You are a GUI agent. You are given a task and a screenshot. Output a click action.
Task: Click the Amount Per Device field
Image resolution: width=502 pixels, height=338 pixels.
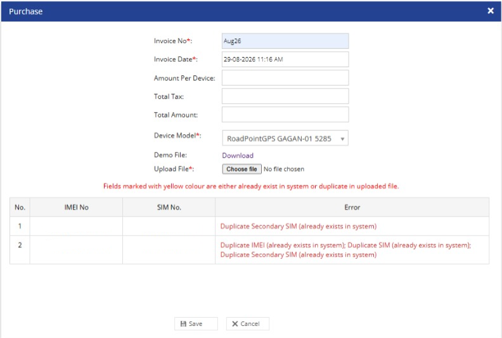pyautogui.click(x=285, y=78)
